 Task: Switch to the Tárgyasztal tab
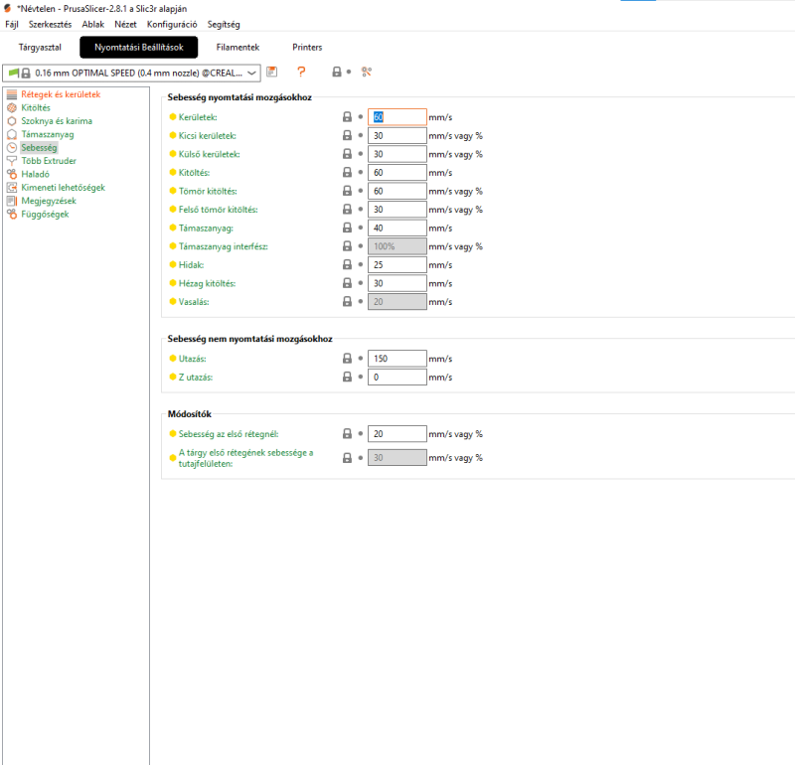(x=40, y=47)
